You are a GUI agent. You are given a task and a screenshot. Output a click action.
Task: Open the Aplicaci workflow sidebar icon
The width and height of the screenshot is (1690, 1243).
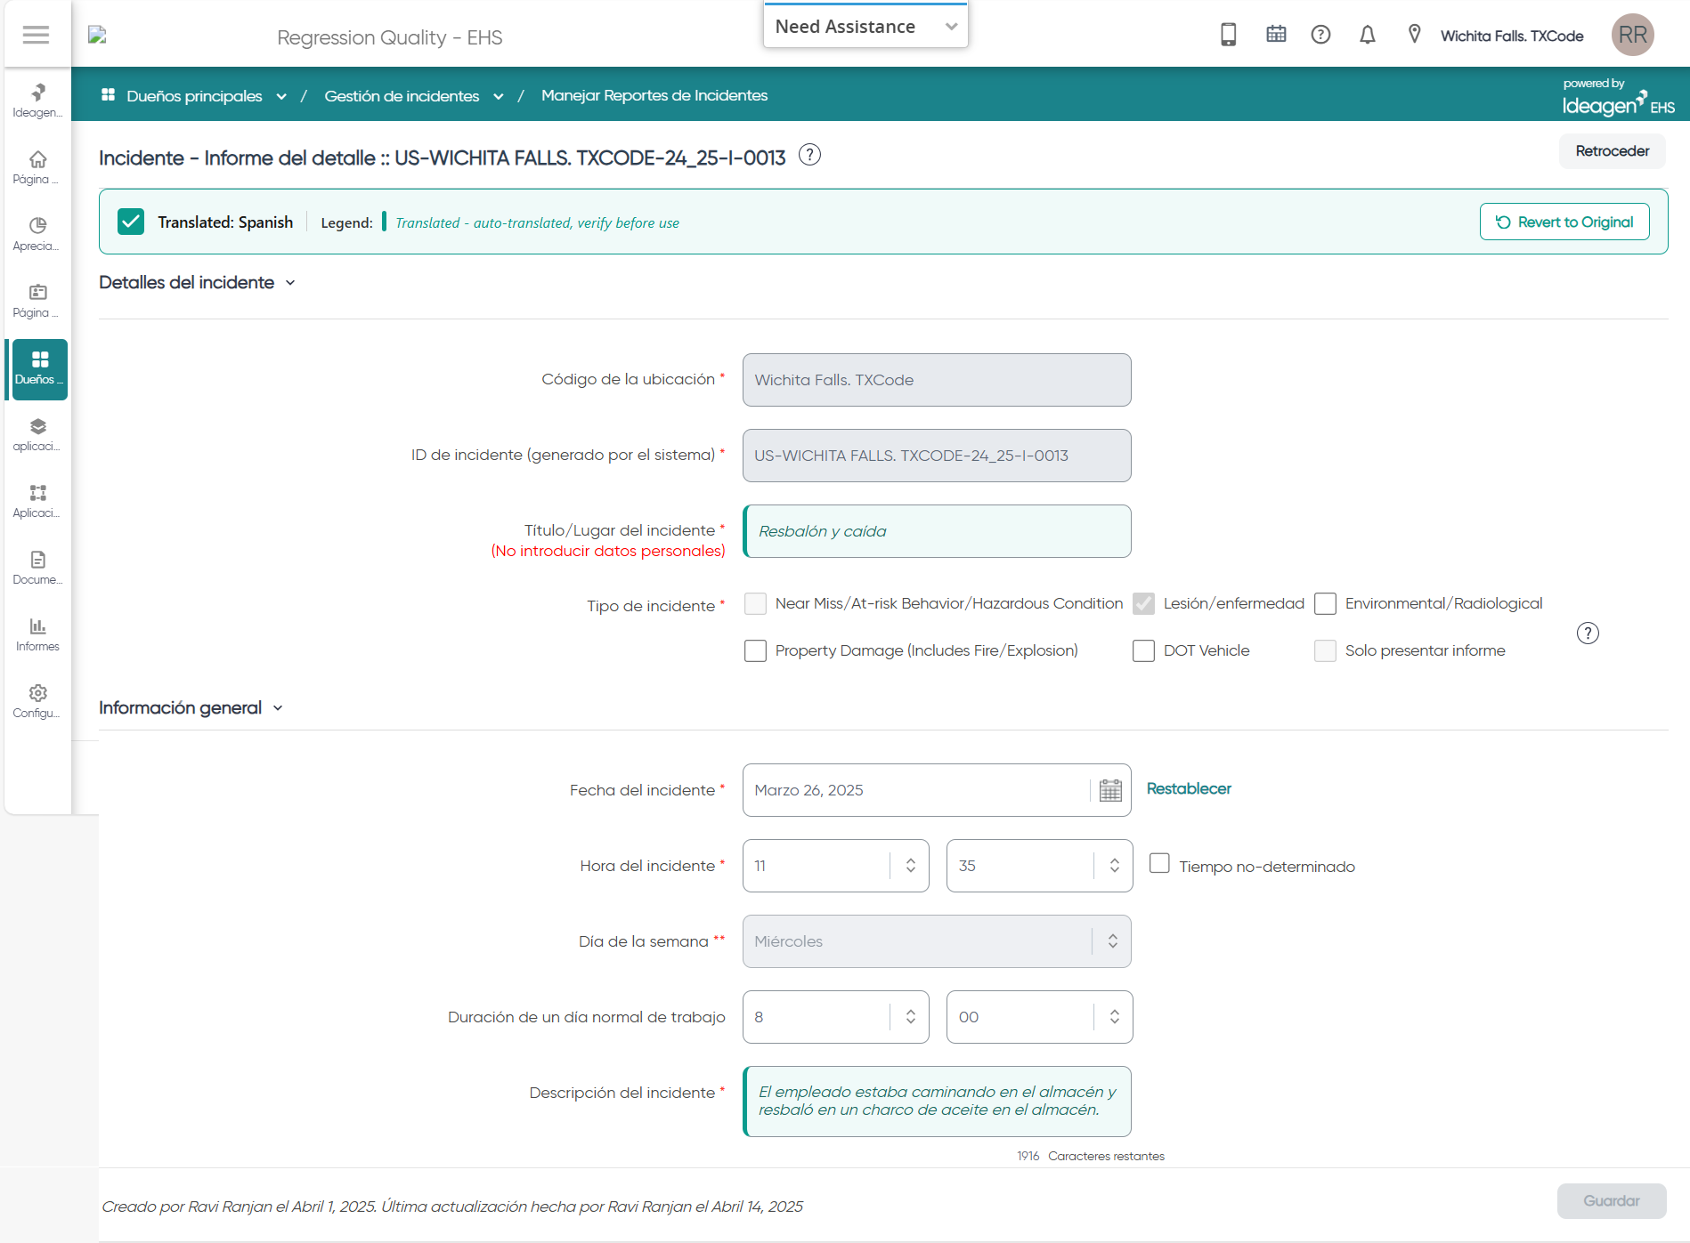point(37,500)
